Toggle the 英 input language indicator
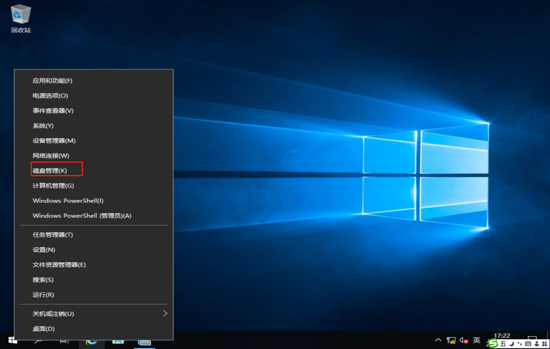Viewport: 550px width, 349px height. coord(477,340)
